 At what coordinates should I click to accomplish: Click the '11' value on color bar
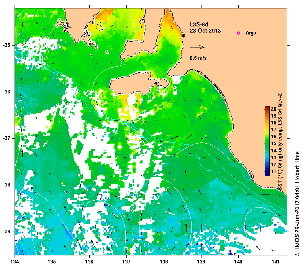(x=274, y=171)
